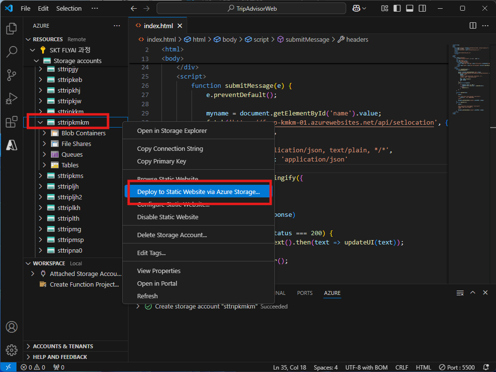
Task: Expand the Queues node
Action: 44,154
